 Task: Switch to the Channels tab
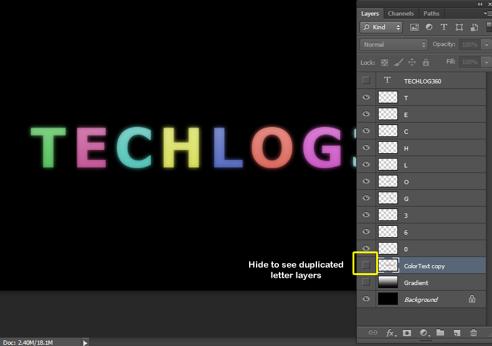pos(400,14)
